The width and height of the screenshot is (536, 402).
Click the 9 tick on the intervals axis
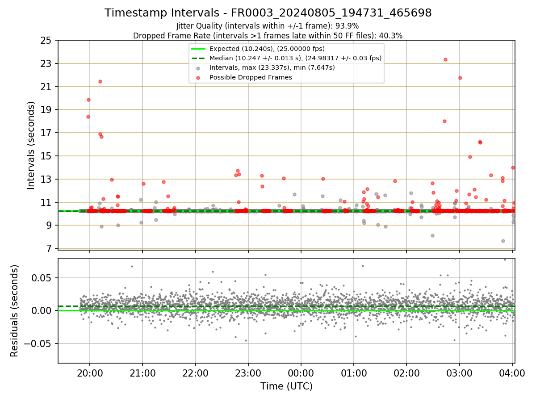coord(49,226)
